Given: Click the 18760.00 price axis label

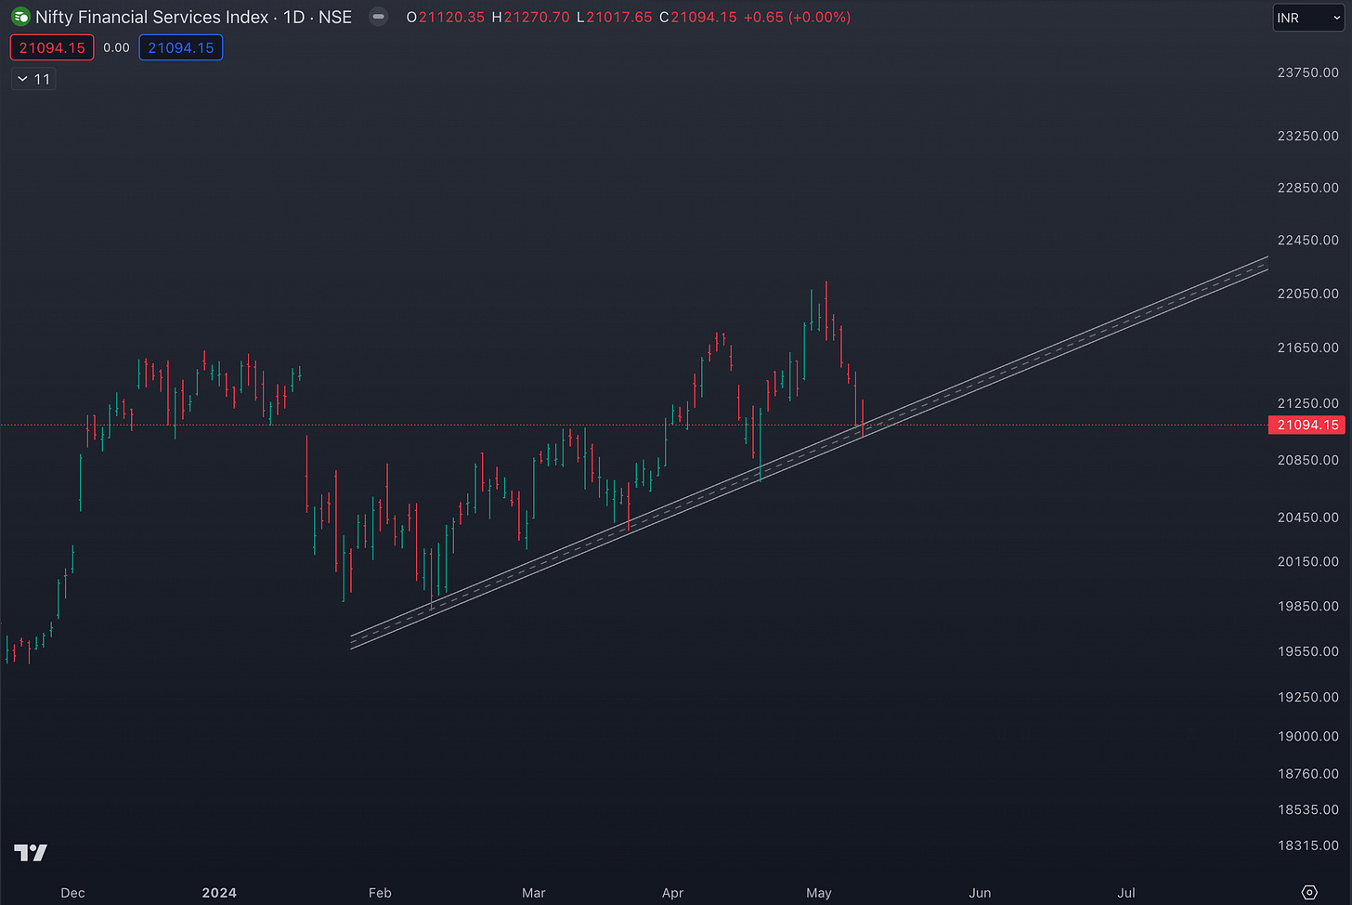Looking at the screenshot, I should tap(1307, 773).
